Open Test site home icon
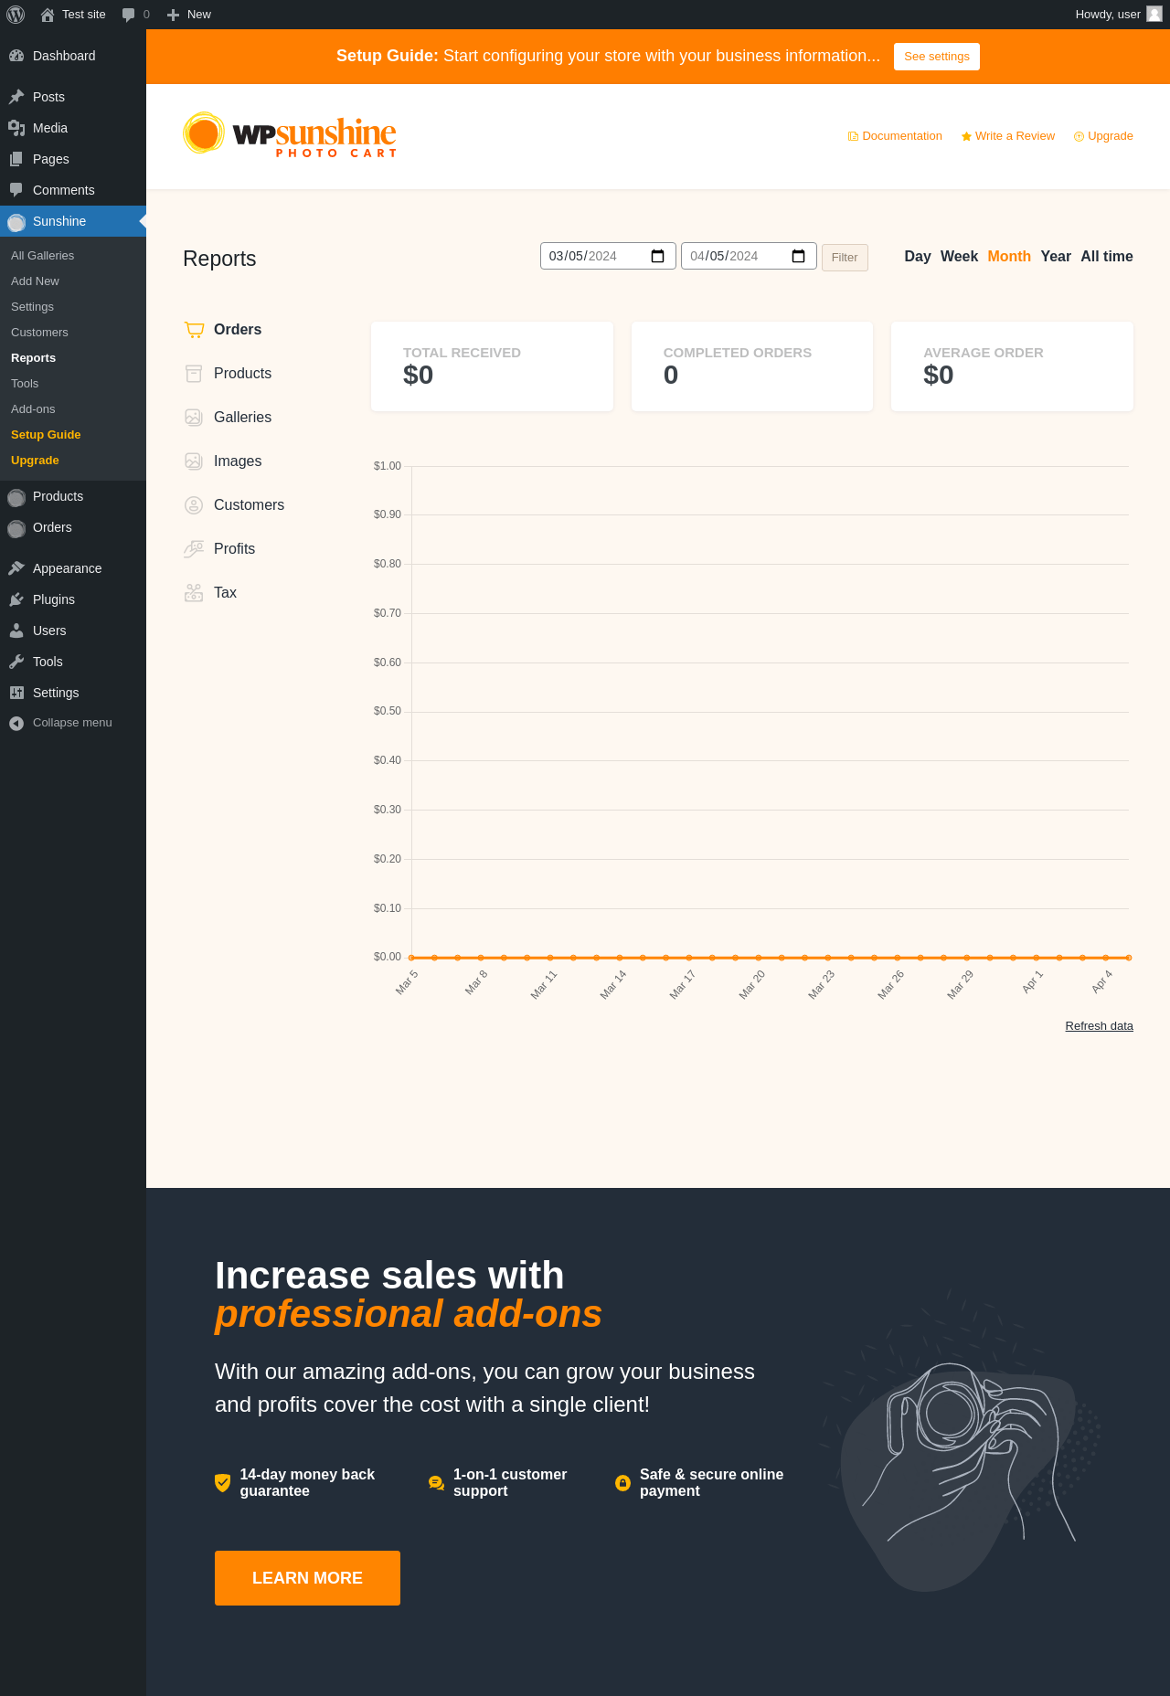Screen dimensions: 1170x1696 [48, 15]
